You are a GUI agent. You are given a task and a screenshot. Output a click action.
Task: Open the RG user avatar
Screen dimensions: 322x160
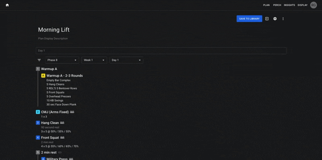(x=314, y=5)
